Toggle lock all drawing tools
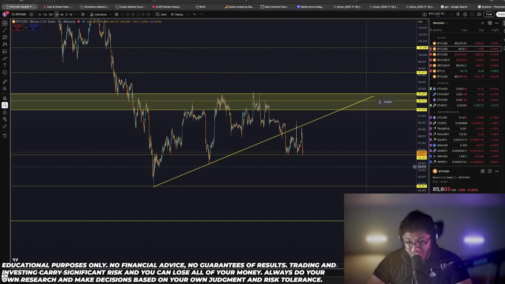This screenshot has width=505, height=284. click(5, 112)
